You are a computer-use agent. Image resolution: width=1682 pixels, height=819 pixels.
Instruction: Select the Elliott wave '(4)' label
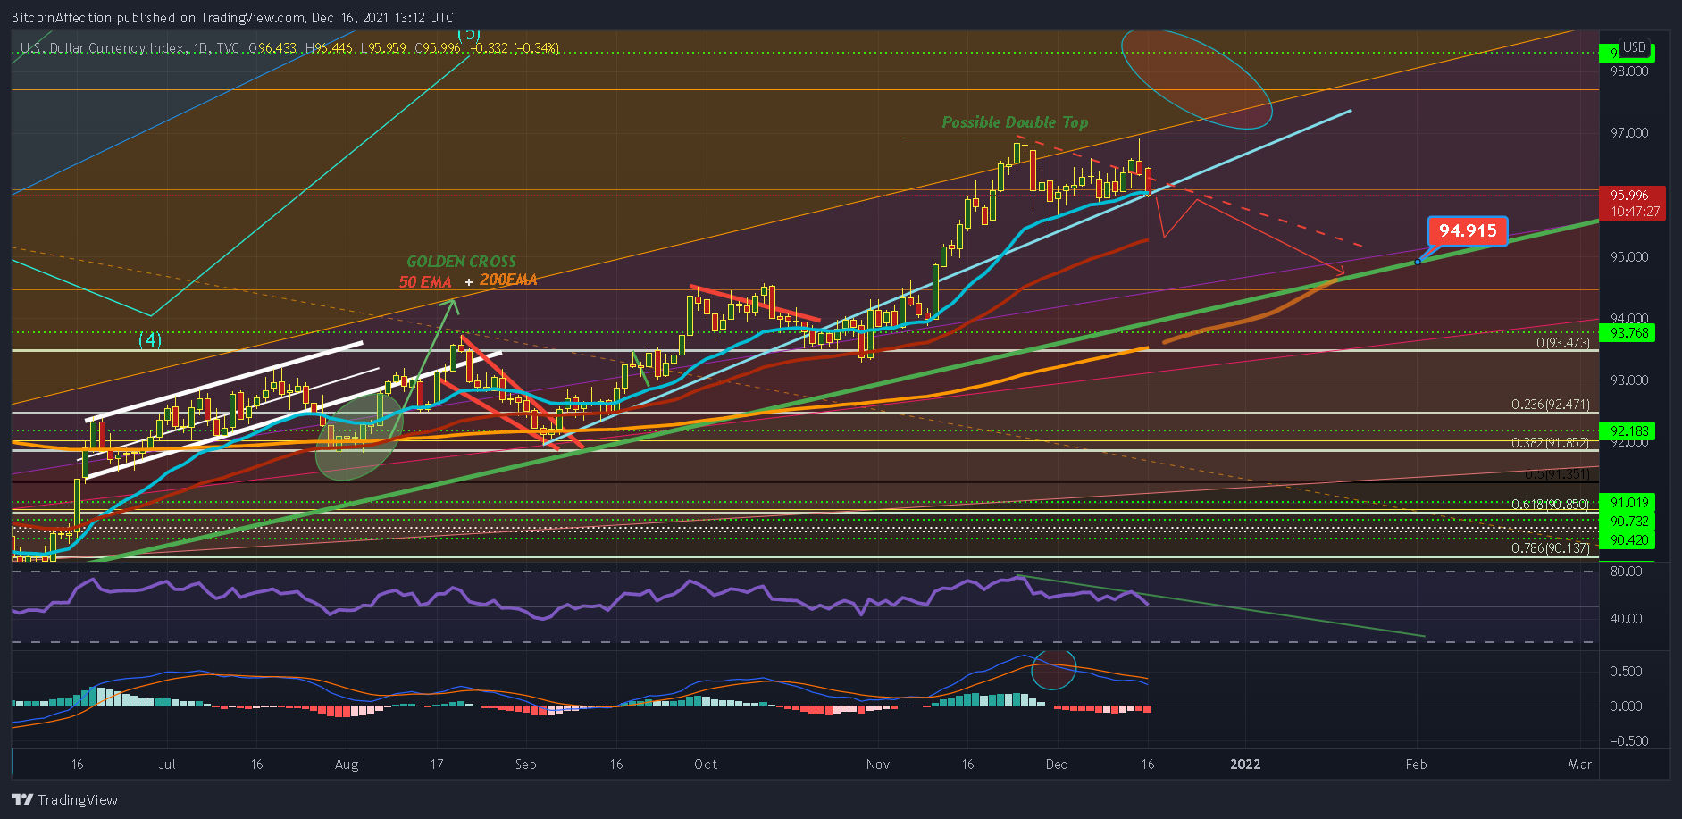click(x=150, y=340)
